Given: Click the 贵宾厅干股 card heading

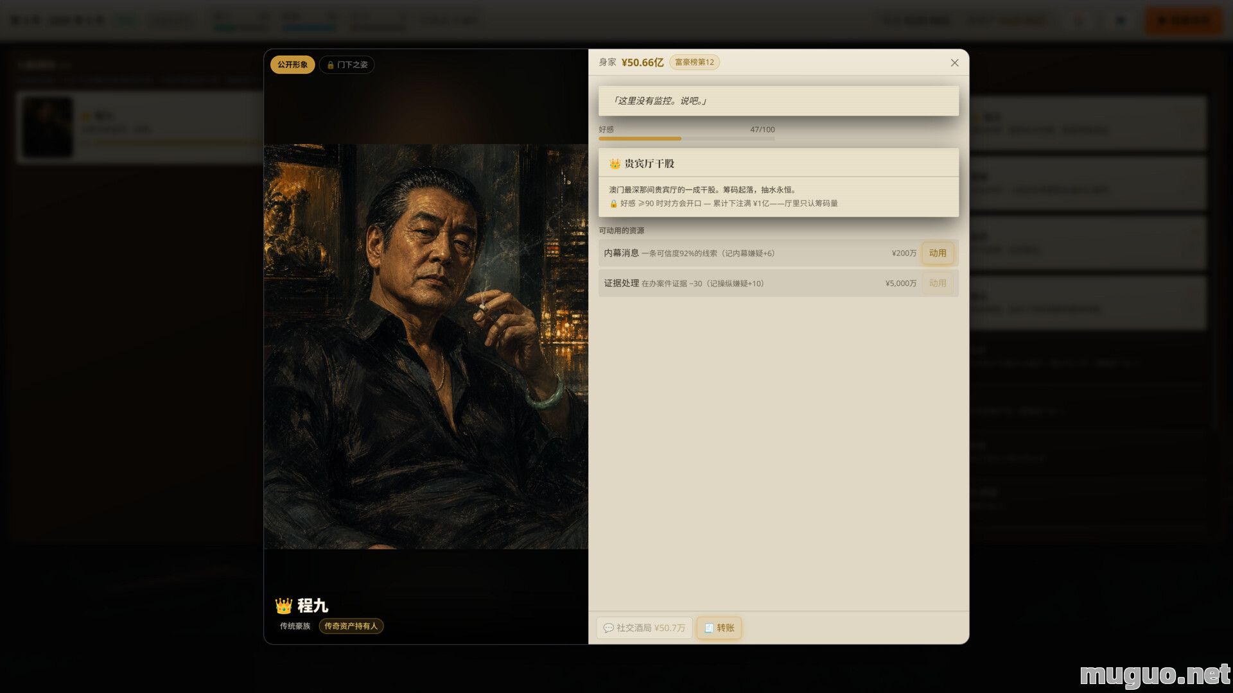Looking at the screenshot, I should point(649,164).
